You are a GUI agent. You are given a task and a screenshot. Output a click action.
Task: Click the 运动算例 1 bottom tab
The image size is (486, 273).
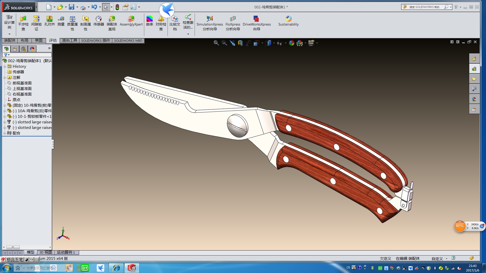[x=66, y=252]
